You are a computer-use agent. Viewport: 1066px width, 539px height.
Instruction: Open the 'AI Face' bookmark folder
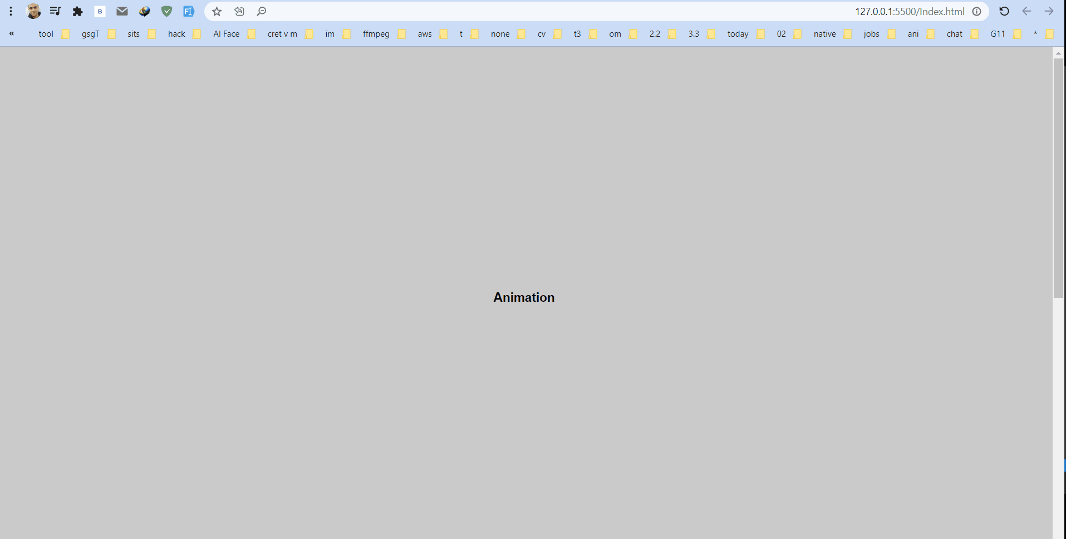click(234, 34)
